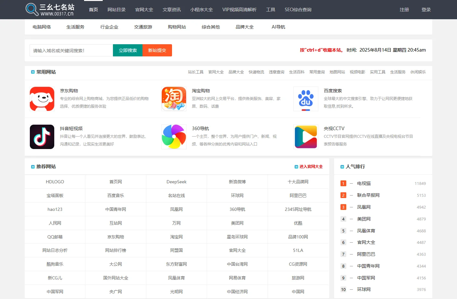Click the 登录 link

(426, 10)
